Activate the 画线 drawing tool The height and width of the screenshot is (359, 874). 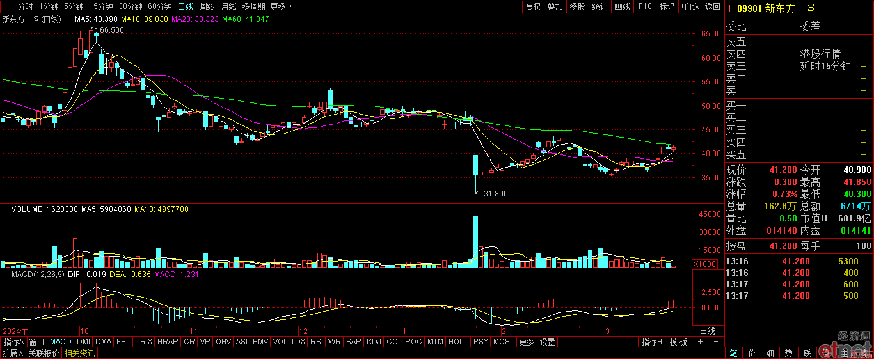point(622,6)
